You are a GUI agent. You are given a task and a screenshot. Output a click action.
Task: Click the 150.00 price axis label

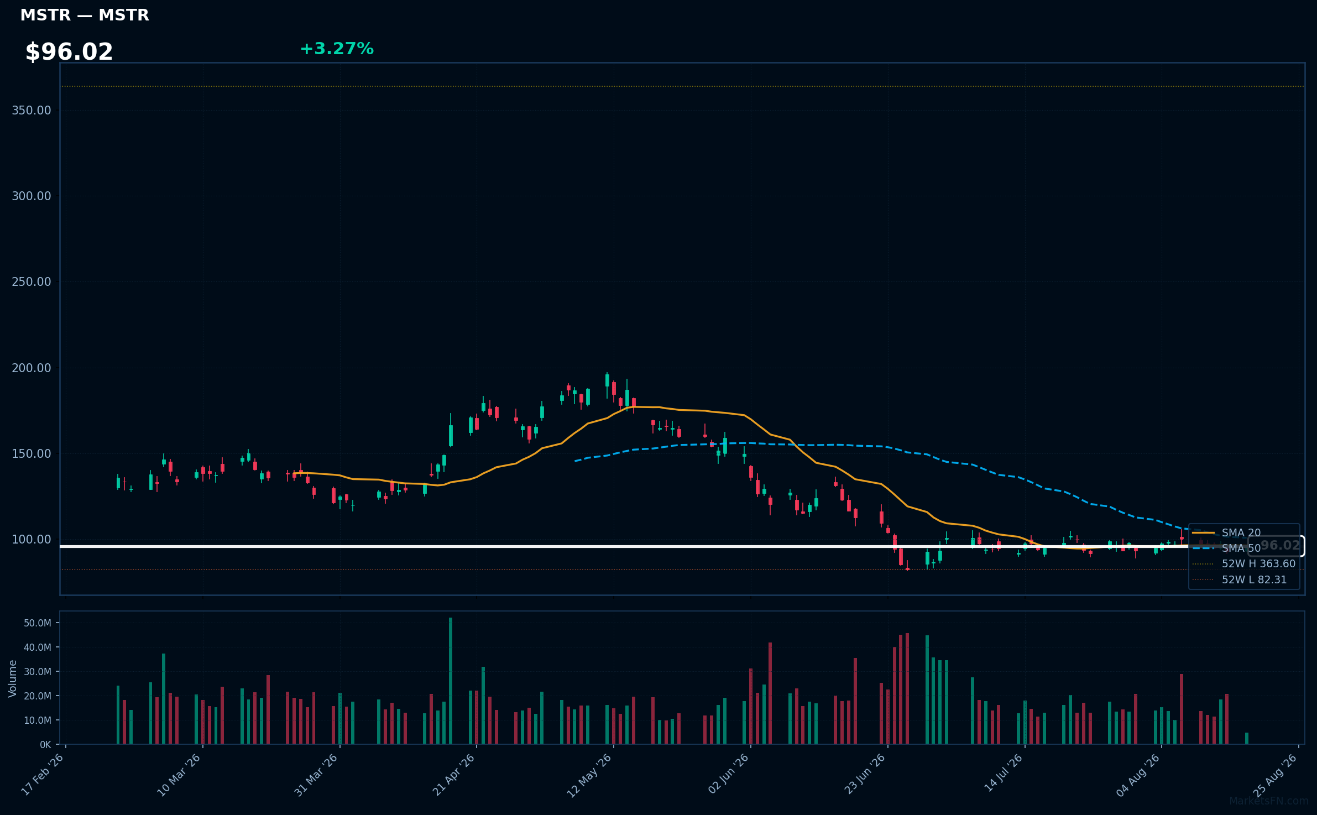[32, 453]
